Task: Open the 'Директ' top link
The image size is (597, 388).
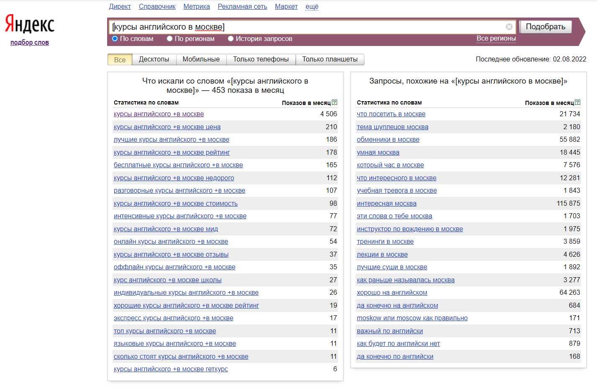Action: (x=120, y=7)
